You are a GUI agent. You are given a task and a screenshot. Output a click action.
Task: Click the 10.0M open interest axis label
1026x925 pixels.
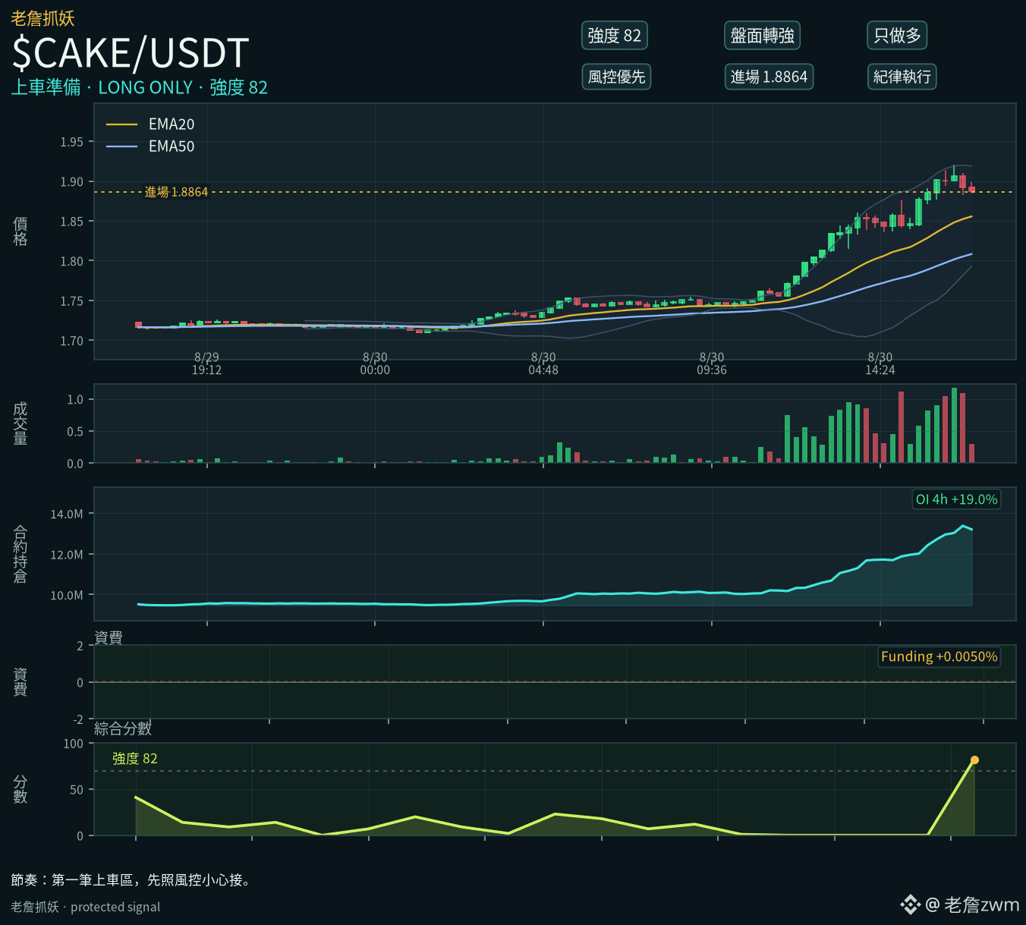click(67, 596)
